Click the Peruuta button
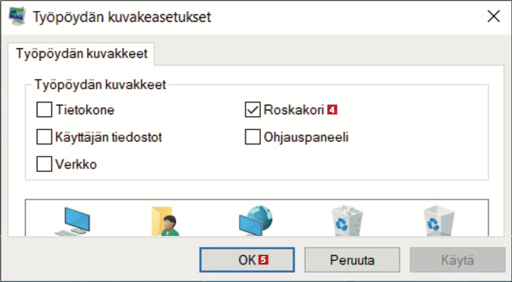The image size is (512, 282). (352, 260)
